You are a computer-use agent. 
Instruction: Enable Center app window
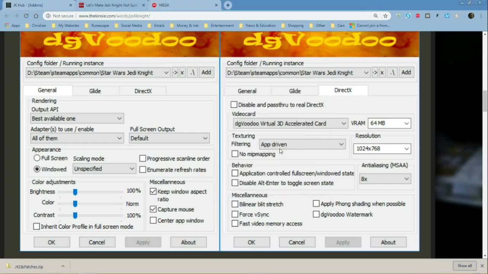(153, 220)
